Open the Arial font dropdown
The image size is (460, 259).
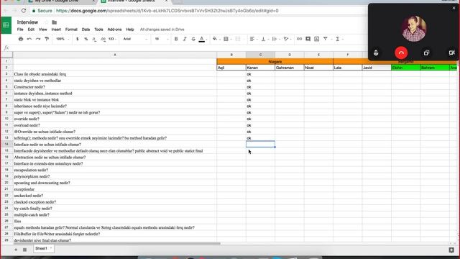(135, 39)
